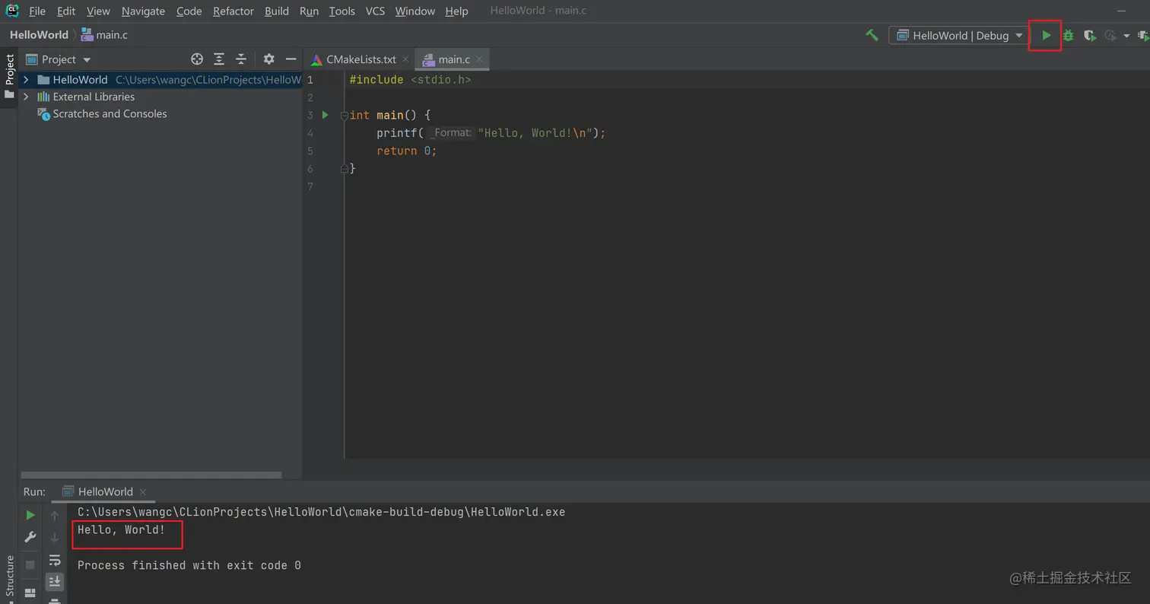Click gutter run arrow beside int main

(325, 115)
